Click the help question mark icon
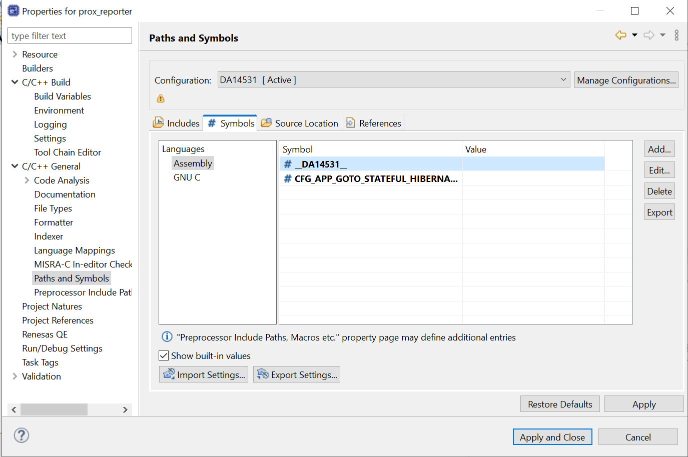Image resolution: width=688 pixels, height=457 pixels. [x=22, y=435]
